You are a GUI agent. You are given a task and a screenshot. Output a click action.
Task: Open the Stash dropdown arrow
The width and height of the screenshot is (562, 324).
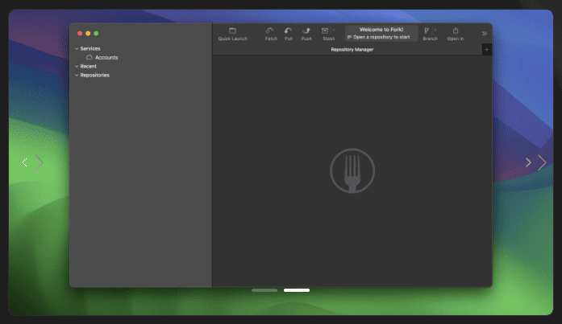pos(334,31)
